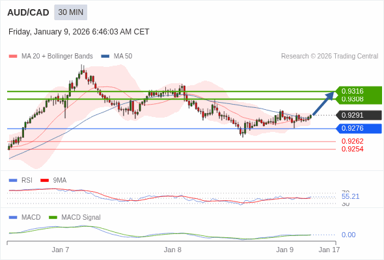Viewport: 384px width, 260px height.
Task: Click the green MACD Signal legend swatch
Action: pos(53,218)
